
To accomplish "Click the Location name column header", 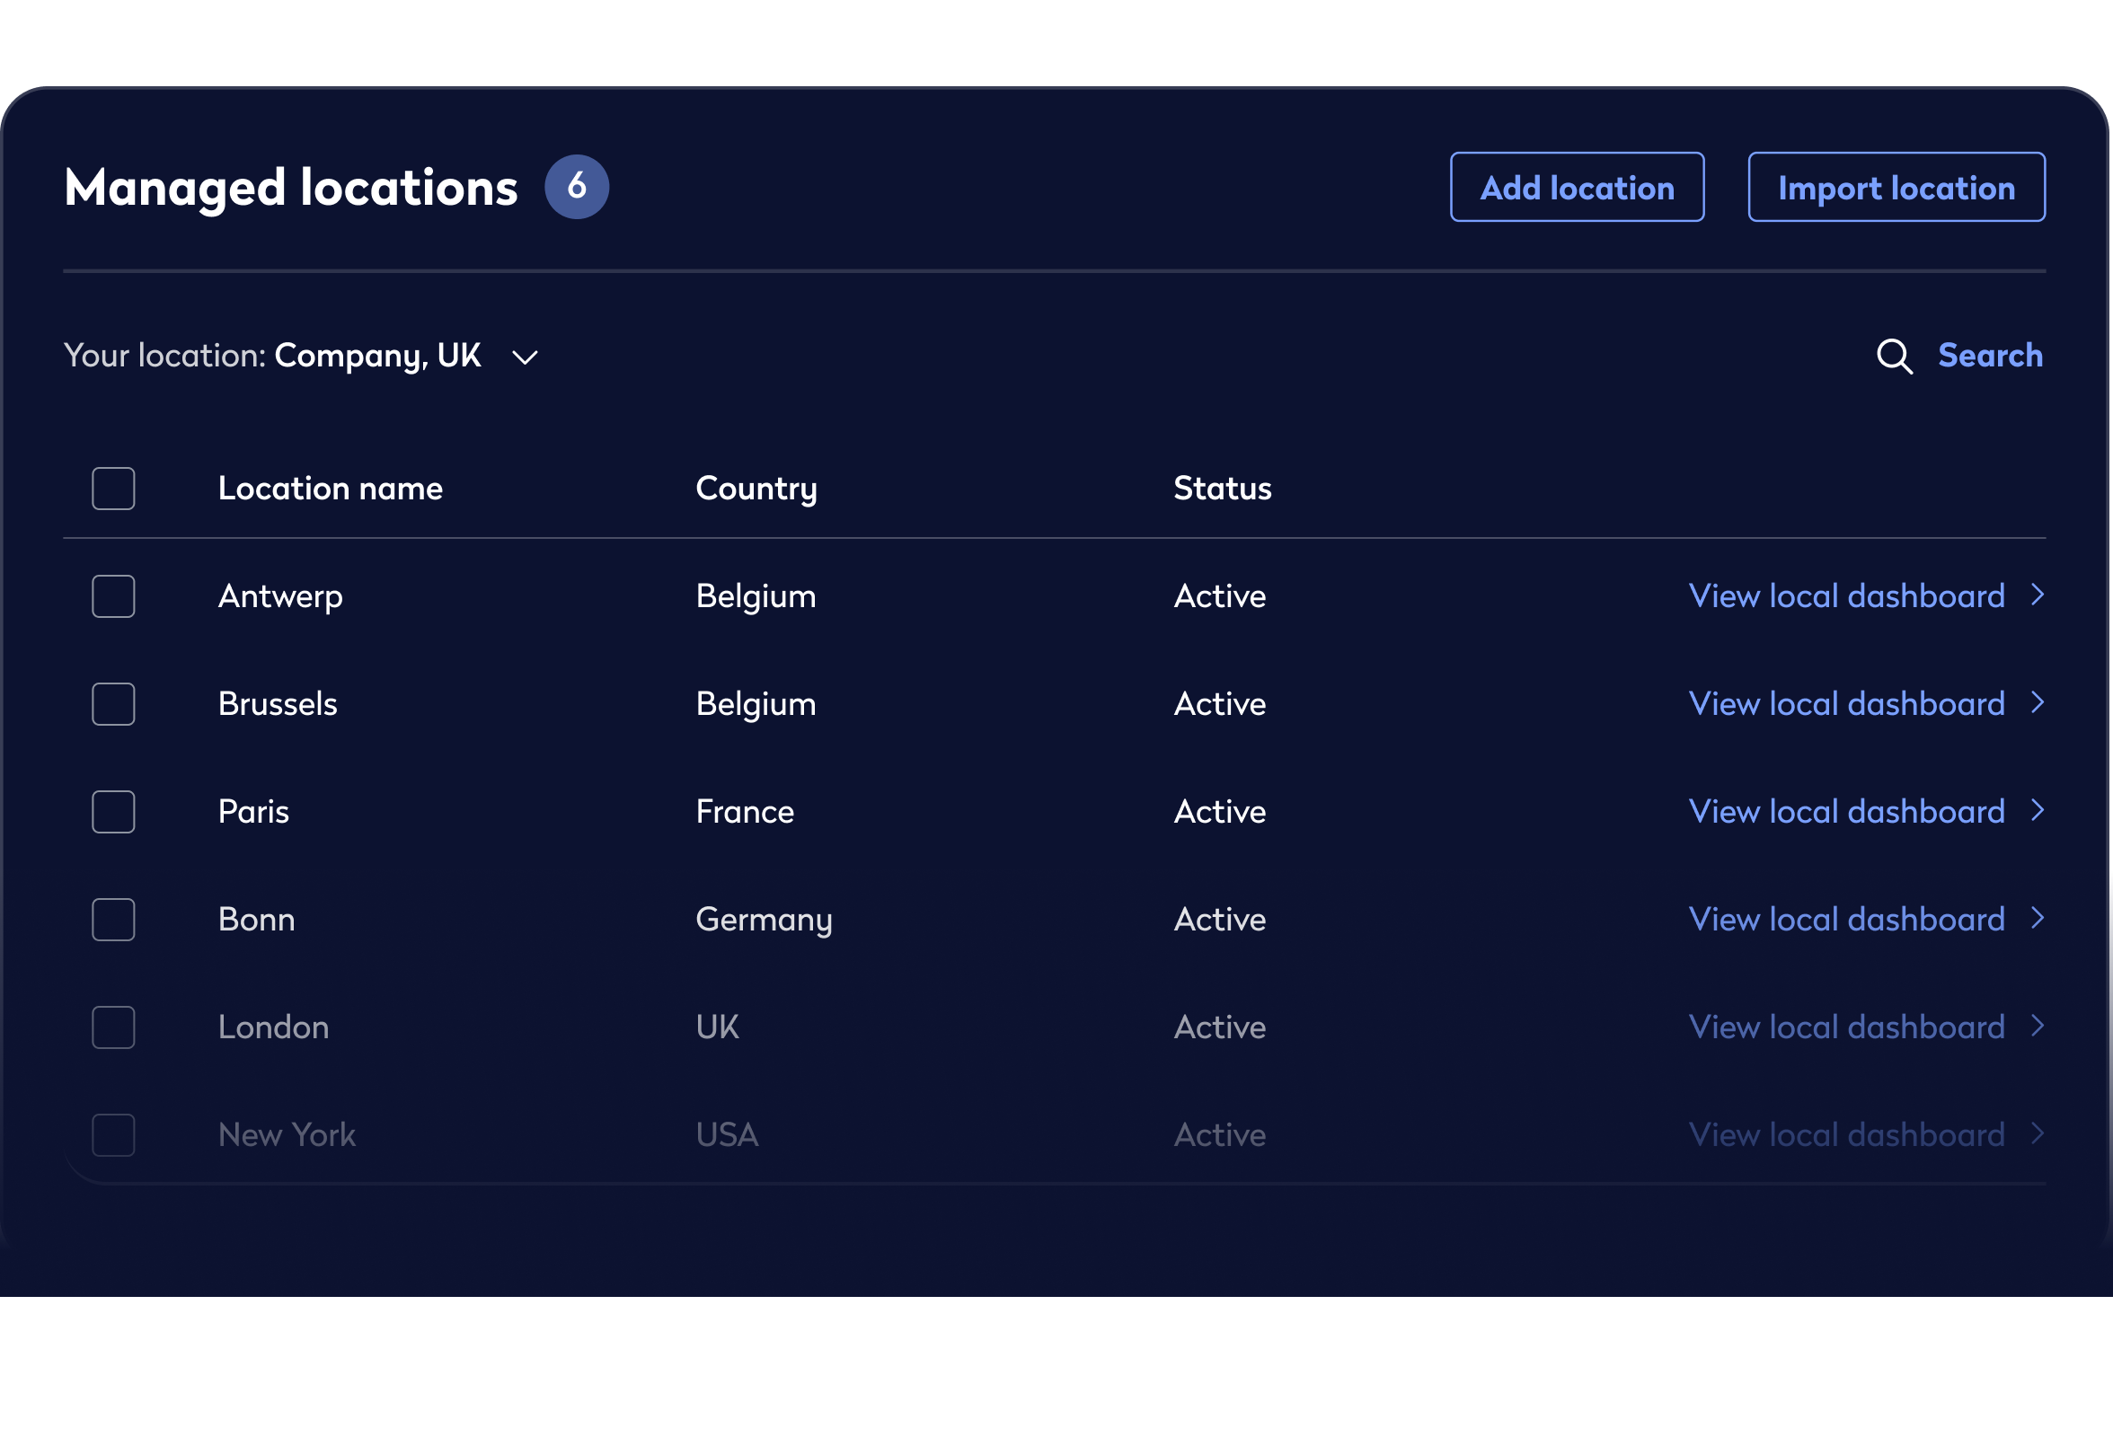I will [x=331, y=489].
